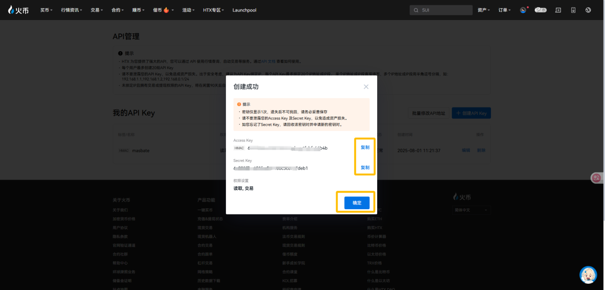Go to Launchpool page
The image size is (605, 290).
[244, 10]
